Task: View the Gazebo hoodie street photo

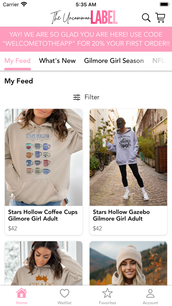Action: pyautogui.click(x=129, y=157)
